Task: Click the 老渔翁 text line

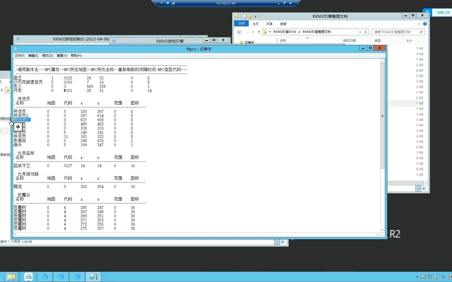Action: point(20,140)
